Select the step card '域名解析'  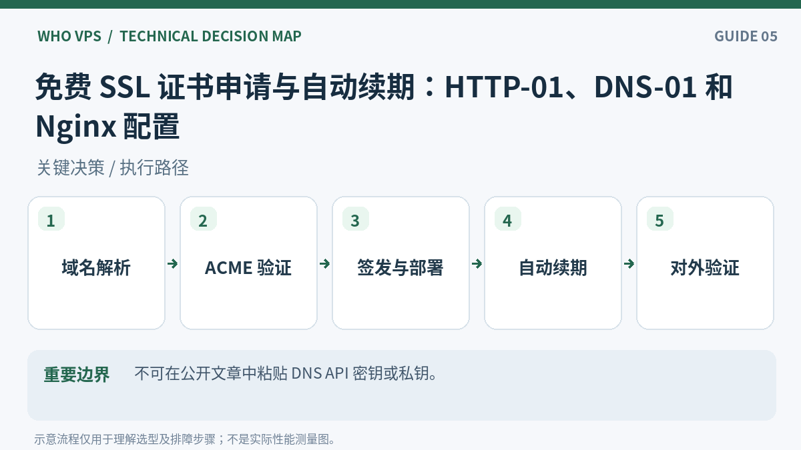click(x=96, y=263)
